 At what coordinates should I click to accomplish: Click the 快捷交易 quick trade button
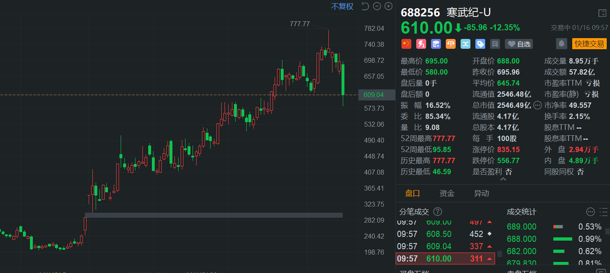[x=589, y=44]
